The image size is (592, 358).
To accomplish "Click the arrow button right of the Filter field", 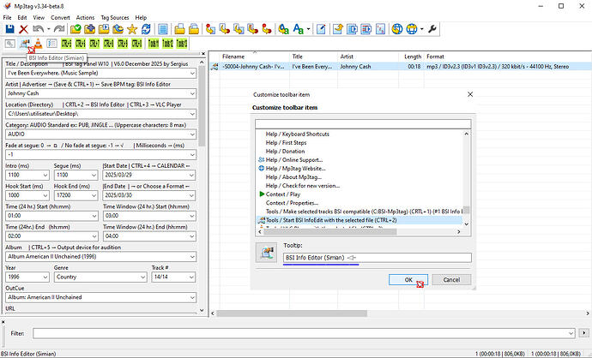I will coord(584,333).
